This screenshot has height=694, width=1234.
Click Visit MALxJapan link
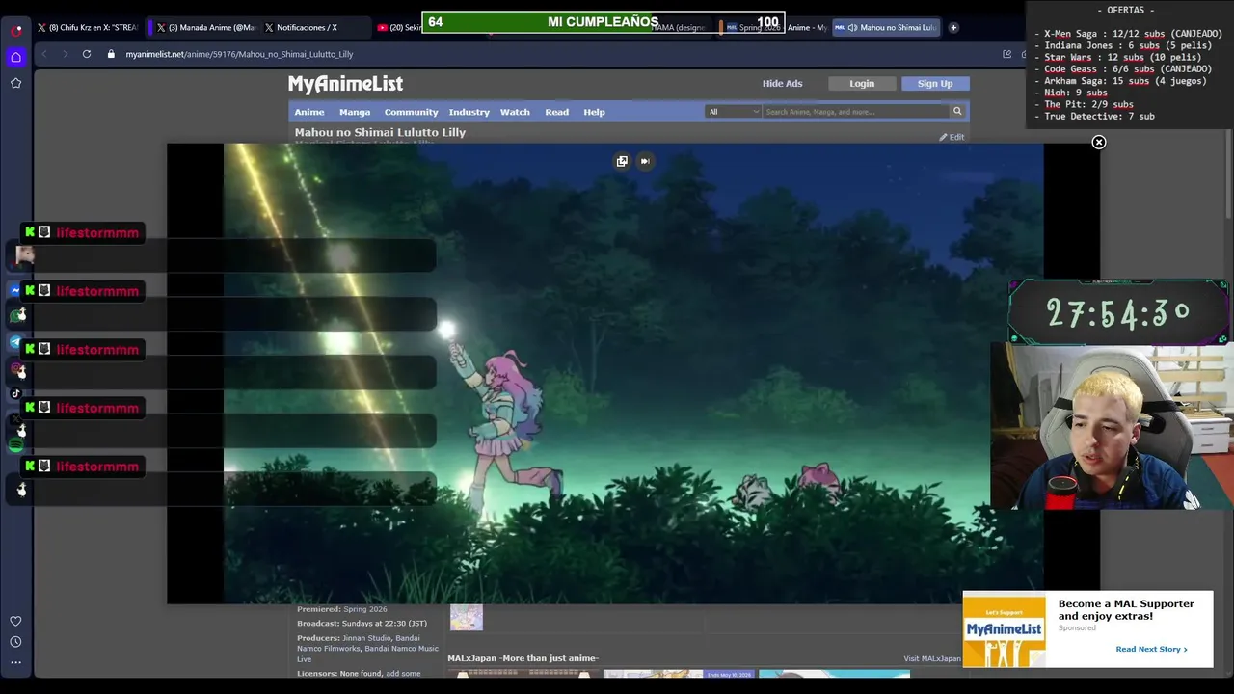click(x=931, y=659)
